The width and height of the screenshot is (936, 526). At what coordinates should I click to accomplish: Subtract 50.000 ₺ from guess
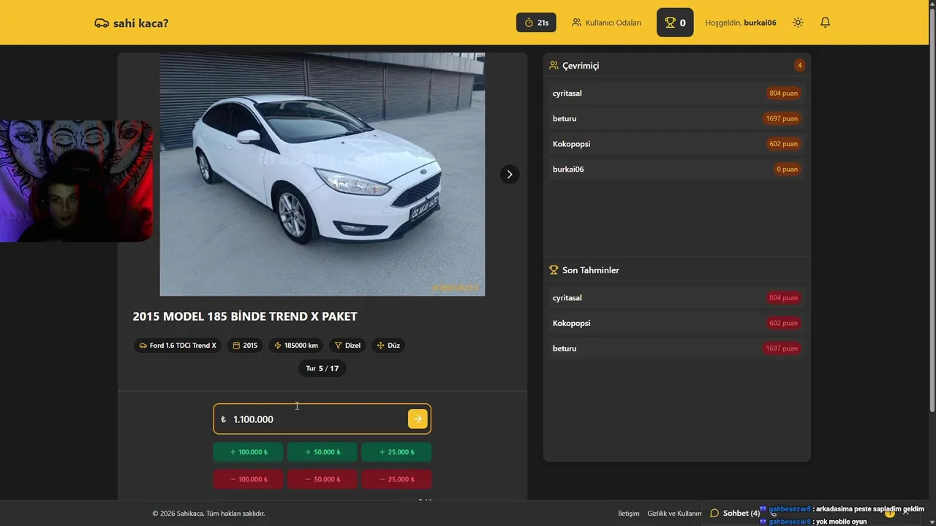pyautogui.click(x=322, y=479)
